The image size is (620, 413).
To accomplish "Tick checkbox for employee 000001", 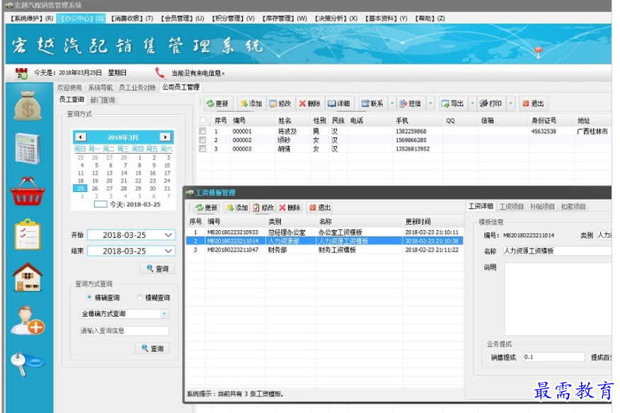I will coord(202,131).
